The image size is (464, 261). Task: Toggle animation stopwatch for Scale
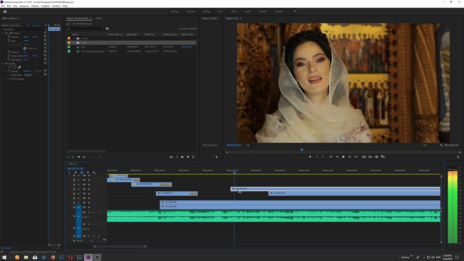click(x=9, y=41)
